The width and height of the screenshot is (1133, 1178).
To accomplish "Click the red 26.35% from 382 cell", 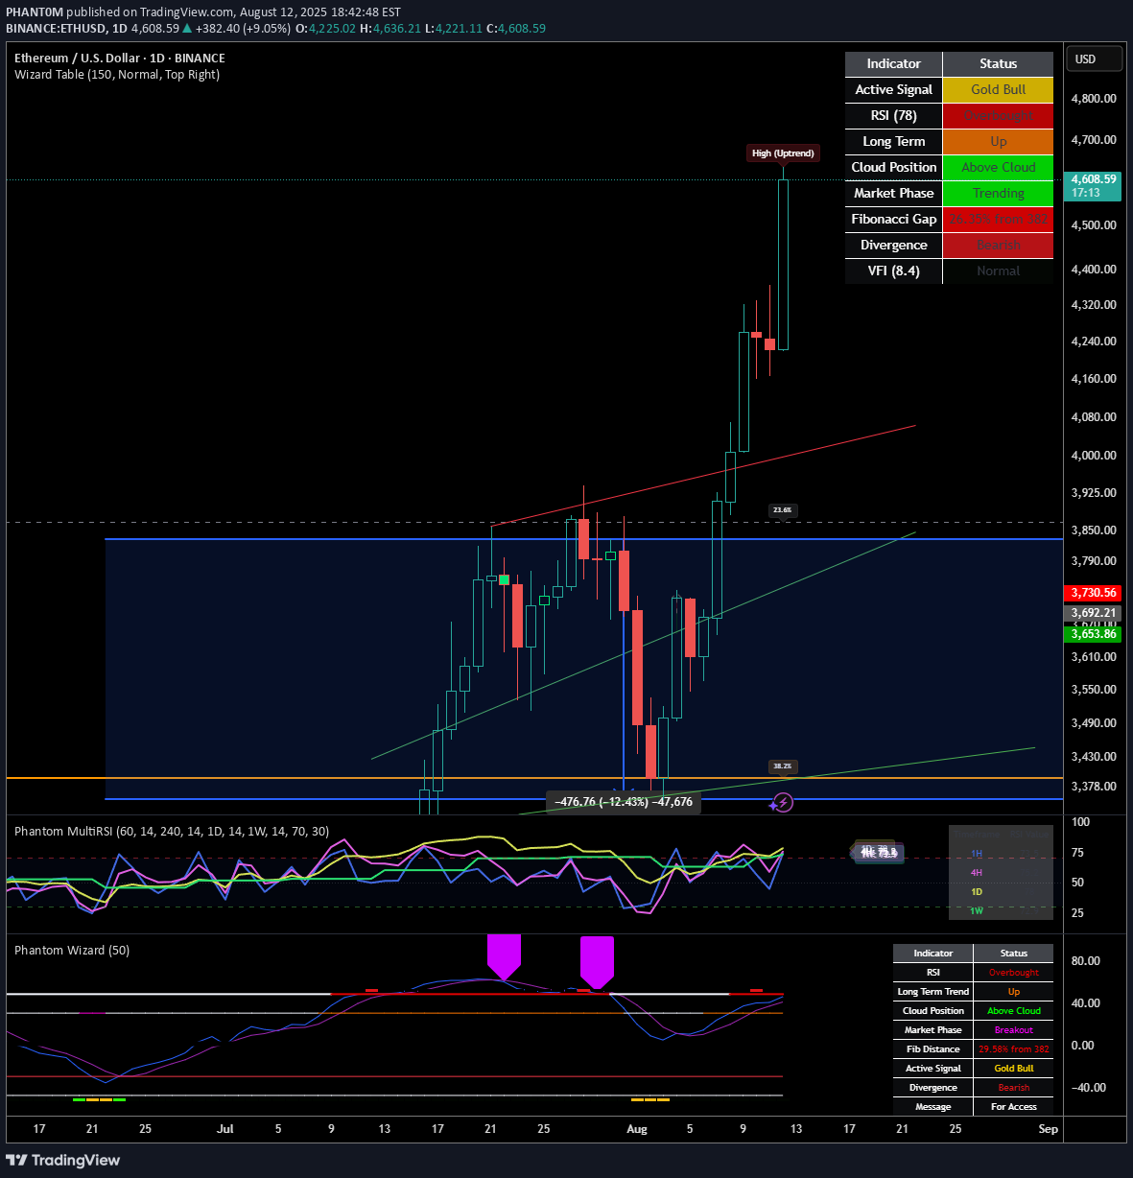I will (x=998, y=219).
